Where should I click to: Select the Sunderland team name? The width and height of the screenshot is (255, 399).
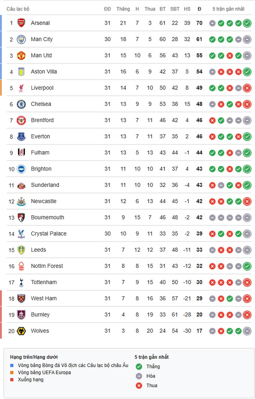(x=45, y=185)
